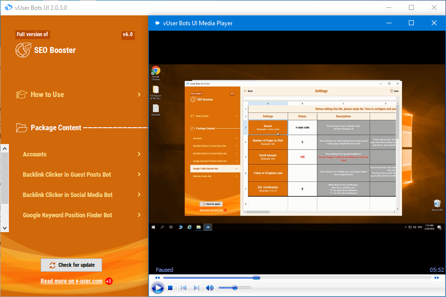
Task: Open Backlink Clicker in Social Media Bot
Action: click(67, 195)
